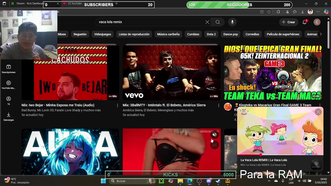Open Discord from the taskbar
Viewport: 331px width, 186px height.
coord(209,181)
